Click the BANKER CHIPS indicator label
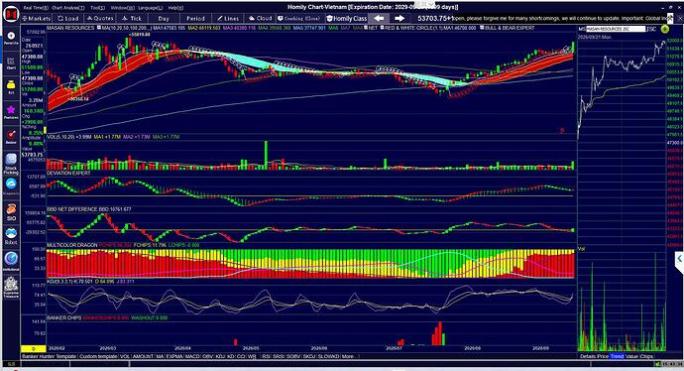Screen dimensions: 684x371 tap(64, 317)
